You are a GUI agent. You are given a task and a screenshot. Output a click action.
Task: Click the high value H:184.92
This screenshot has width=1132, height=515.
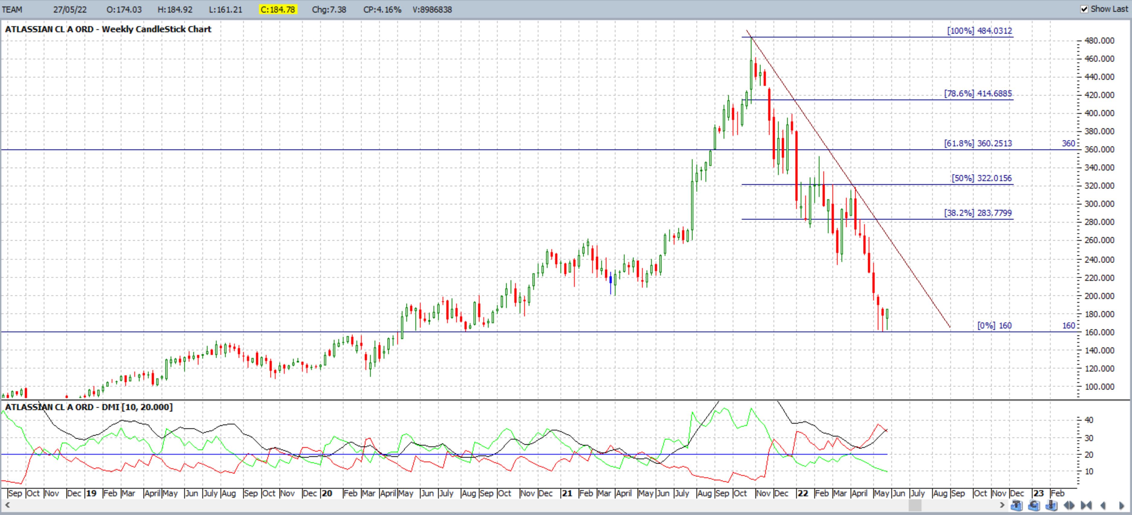(174, 10)
